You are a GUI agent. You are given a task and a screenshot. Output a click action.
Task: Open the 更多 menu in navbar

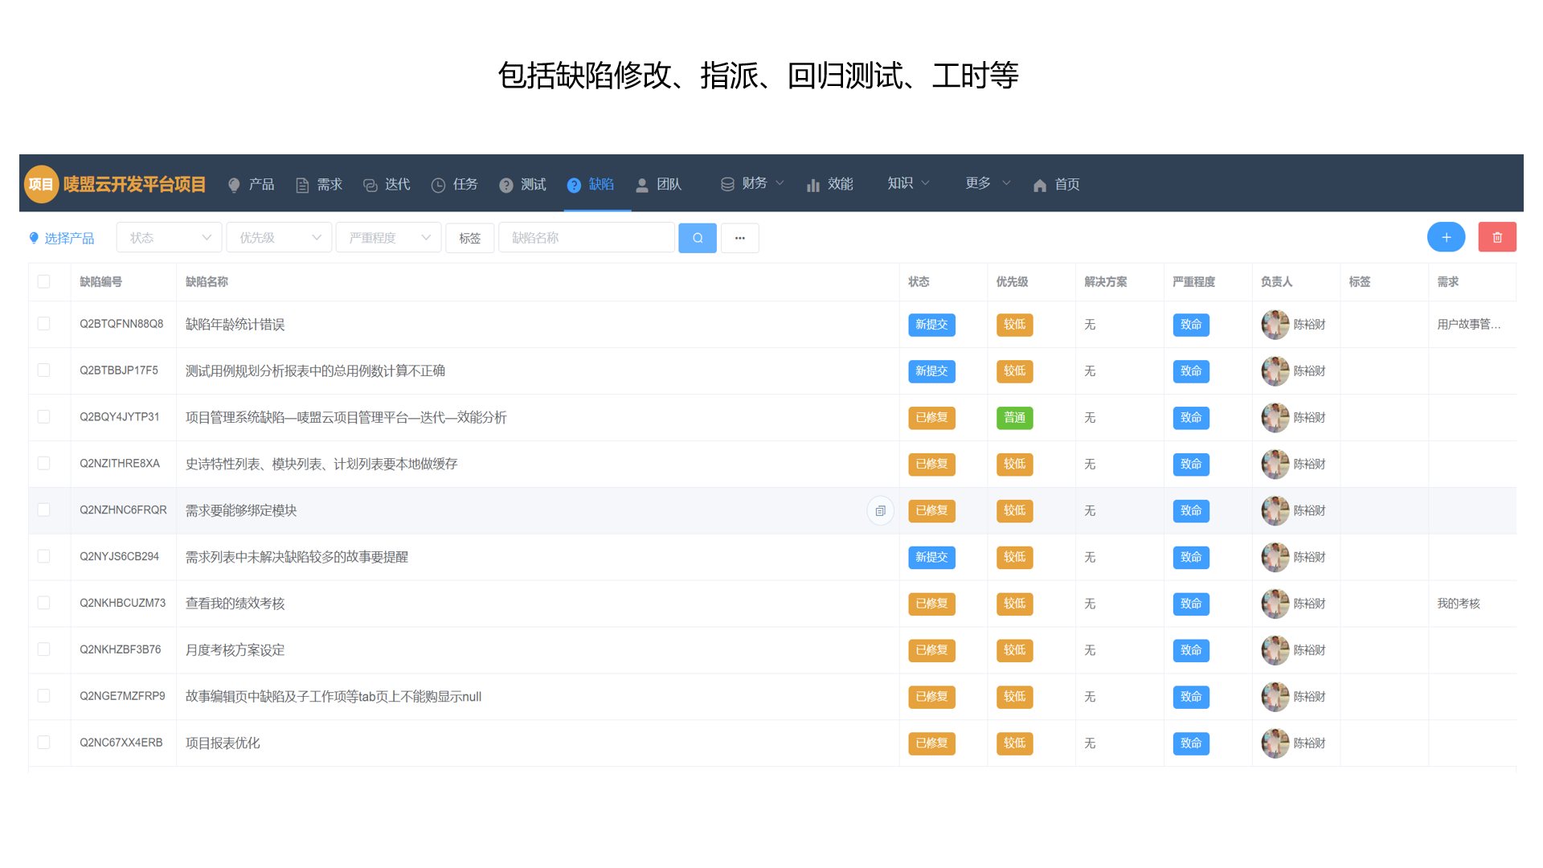coord(986,183)
